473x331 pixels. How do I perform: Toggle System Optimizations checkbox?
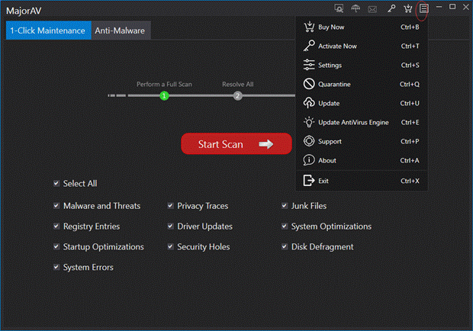coord(284,226)
